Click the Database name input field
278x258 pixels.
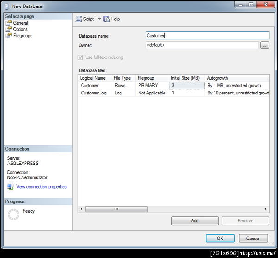tap(208, 36)
